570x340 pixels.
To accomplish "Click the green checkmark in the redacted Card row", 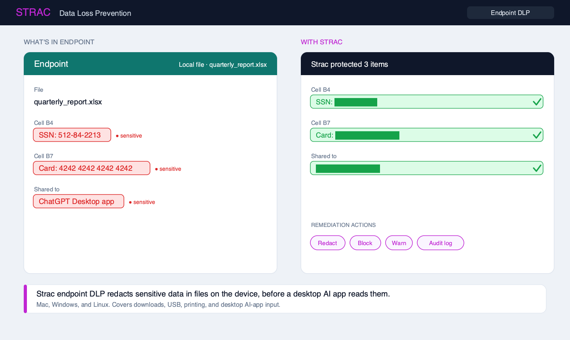I will pyautogui.click(x=537, y=135).
